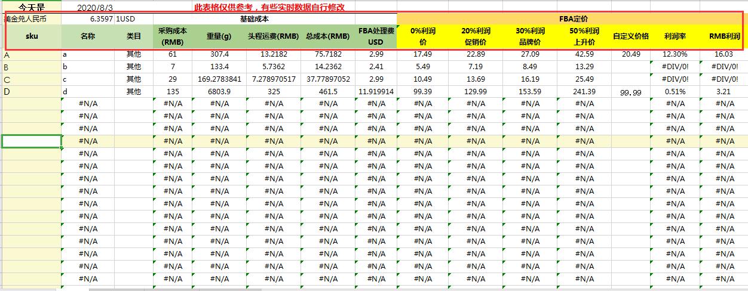This screenshot has height=291, width=748.
Task: Click weight cell 169.2783841
Action: (219, 79)
